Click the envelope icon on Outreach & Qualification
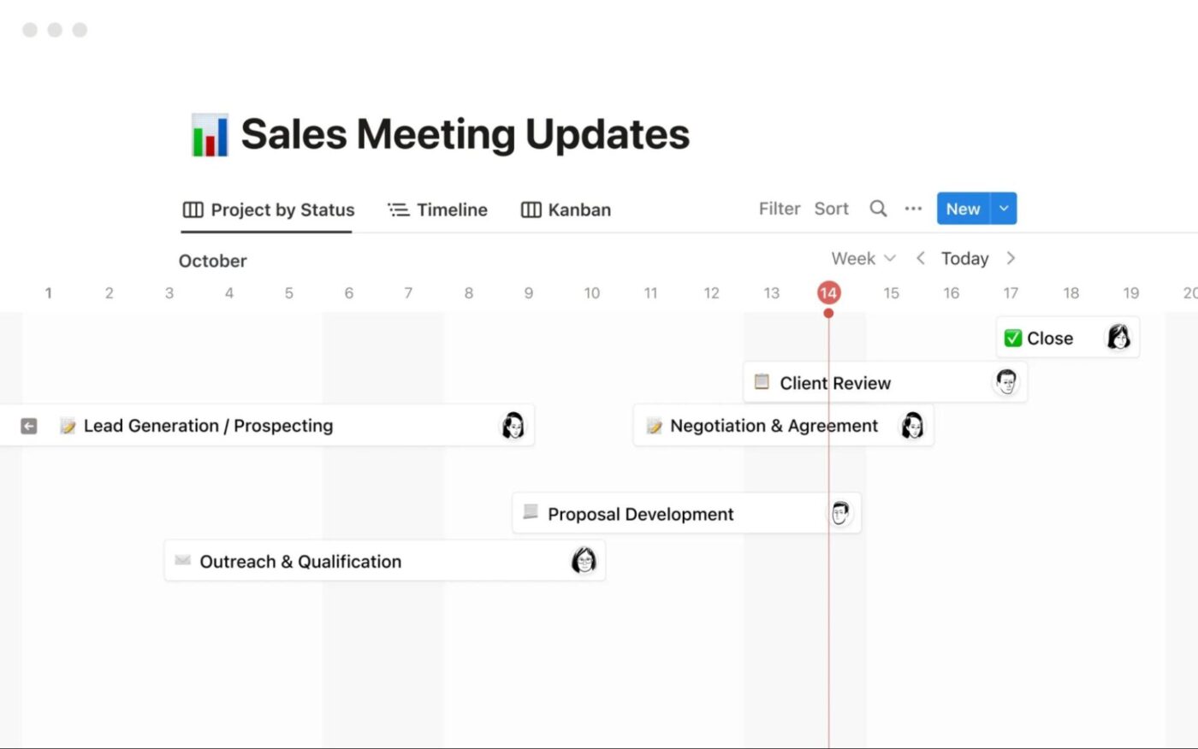 point(181,560)
